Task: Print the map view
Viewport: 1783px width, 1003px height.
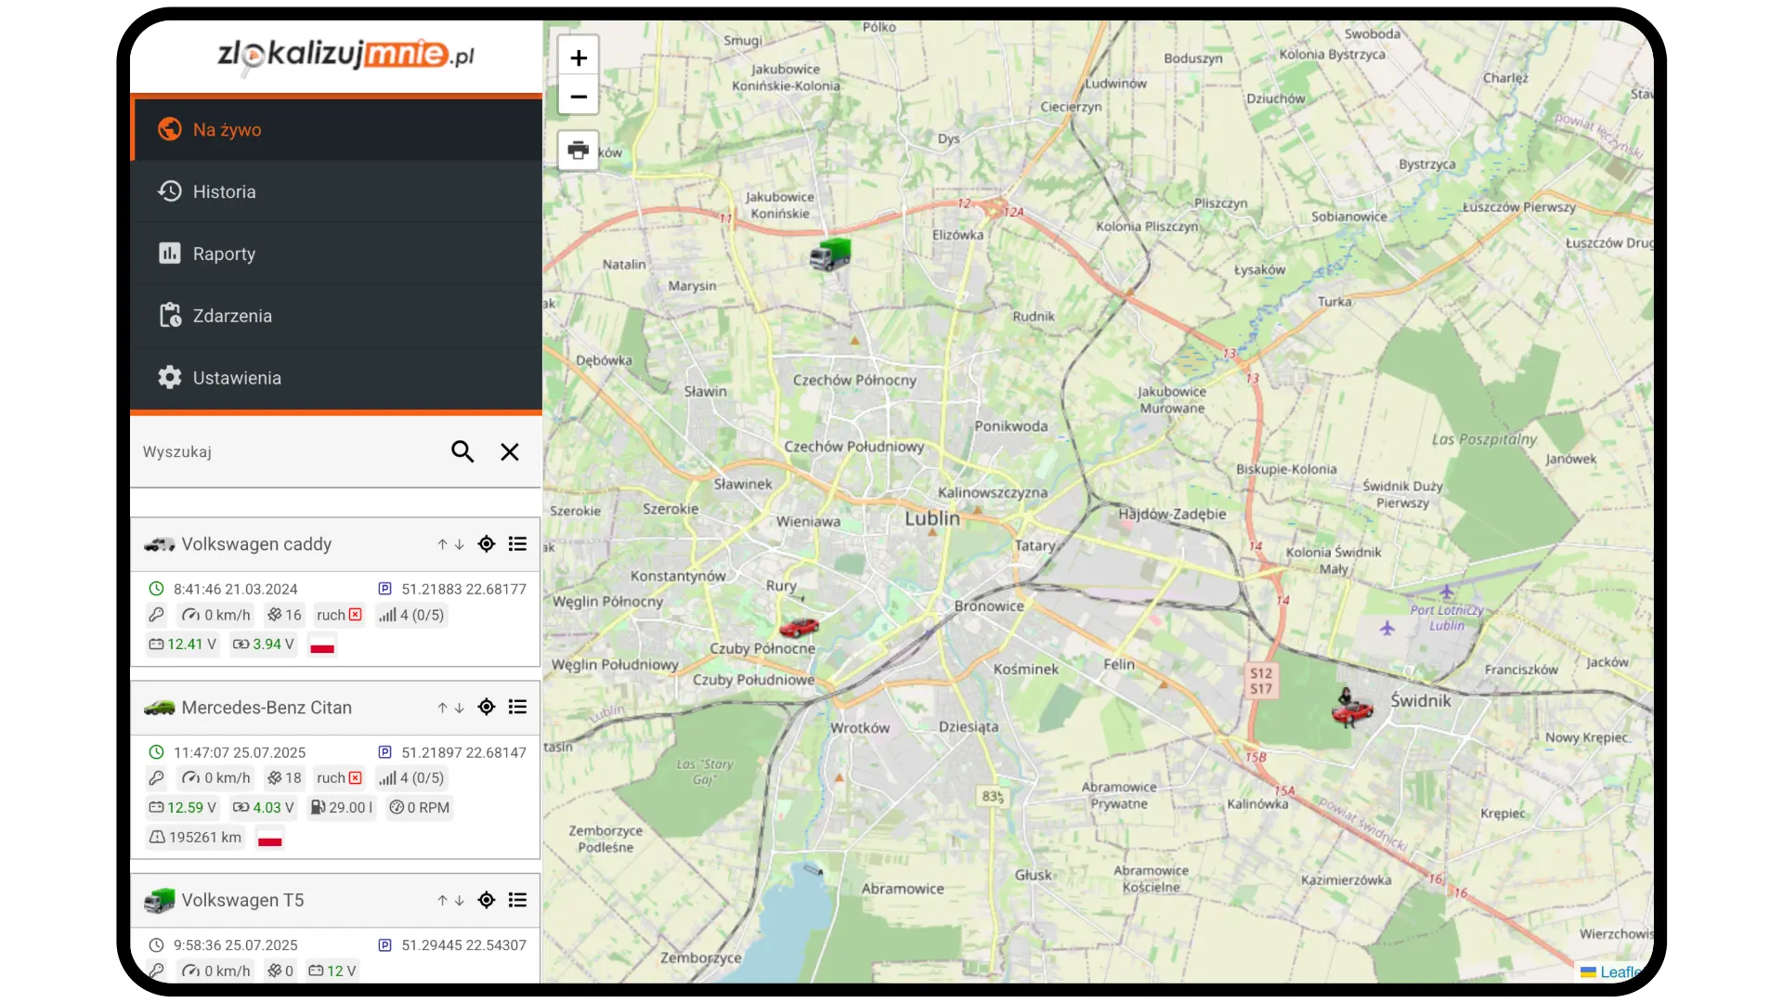Action: [x=578, y=150]
